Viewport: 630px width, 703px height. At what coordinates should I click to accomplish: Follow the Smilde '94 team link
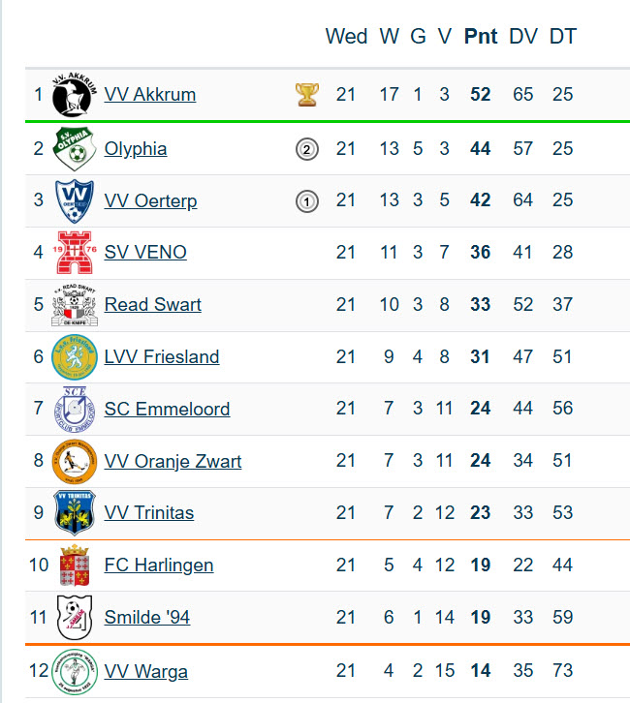pyautogui.click(x=147, y=618)
